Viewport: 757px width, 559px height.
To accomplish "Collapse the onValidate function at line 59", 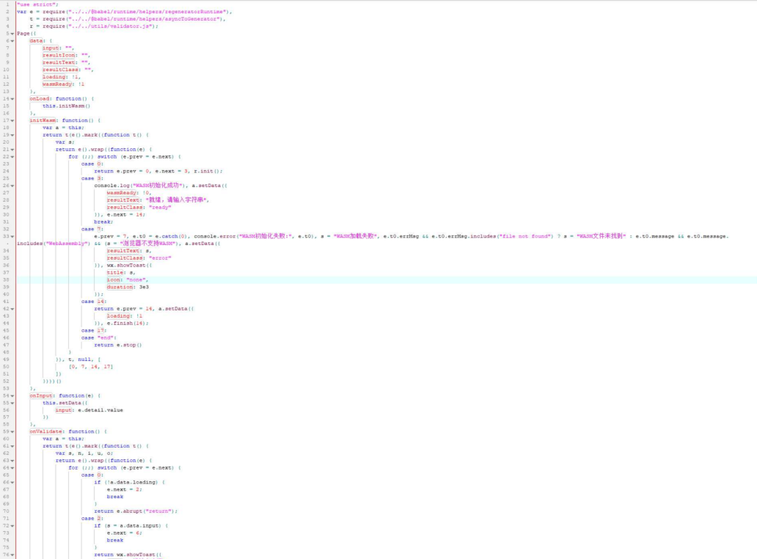I will point(12,431).
